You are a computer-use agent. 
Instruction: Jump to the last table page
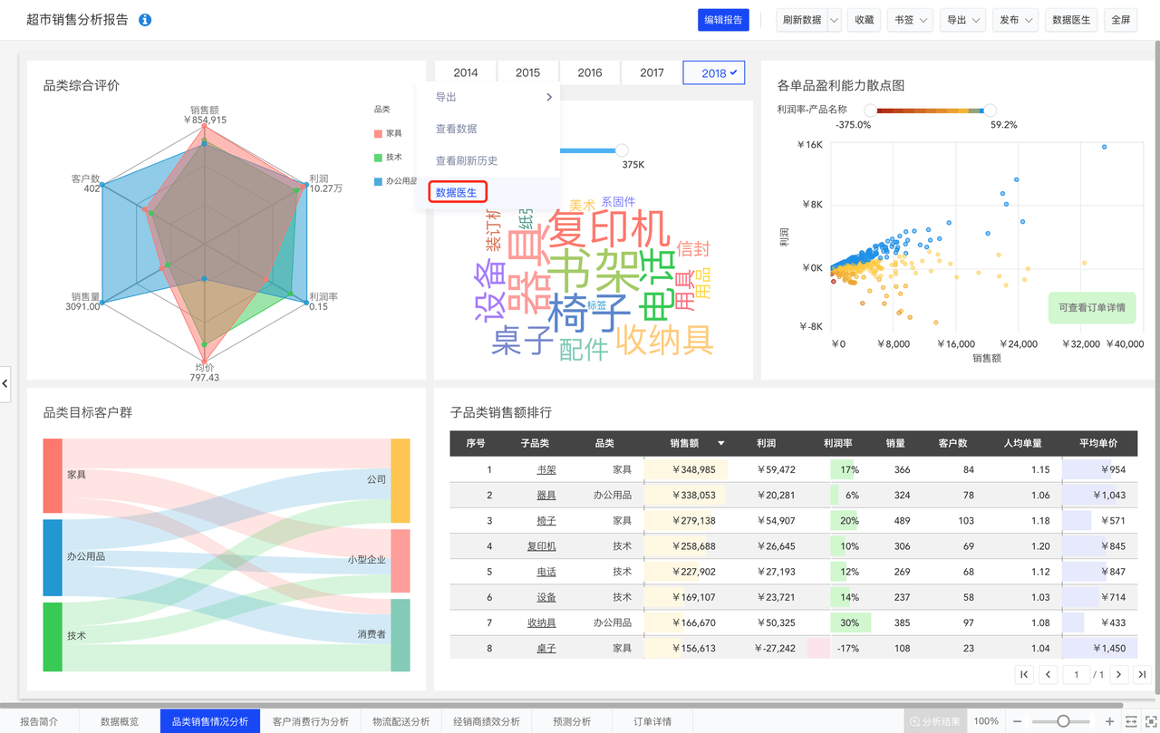1142,674
